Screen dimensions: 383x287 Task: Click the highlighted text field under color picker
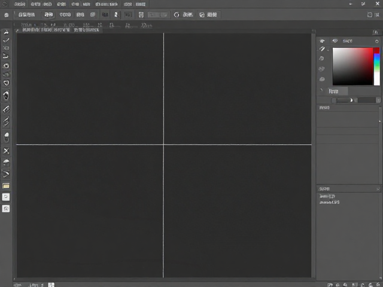(x=338, y=91)
